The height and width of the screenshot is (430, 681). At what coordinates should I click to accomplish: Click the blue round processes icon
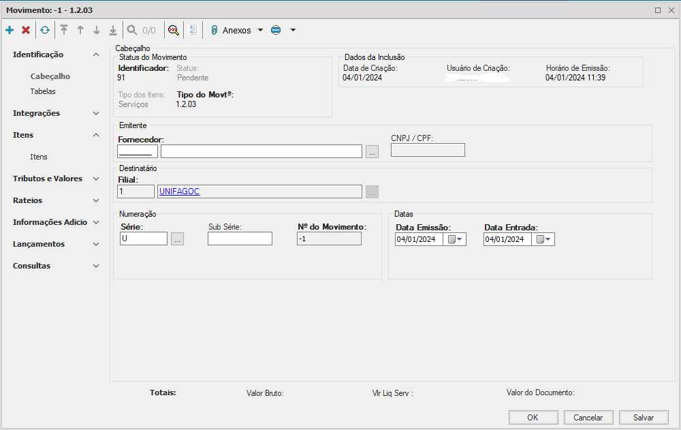276,30
